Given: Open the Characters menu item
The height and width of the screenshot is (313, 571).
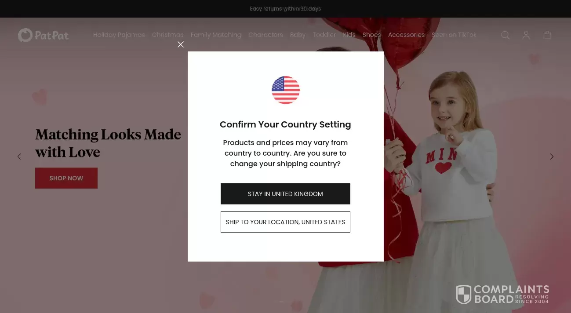Looking at the screenshot, I should [265, 35].
